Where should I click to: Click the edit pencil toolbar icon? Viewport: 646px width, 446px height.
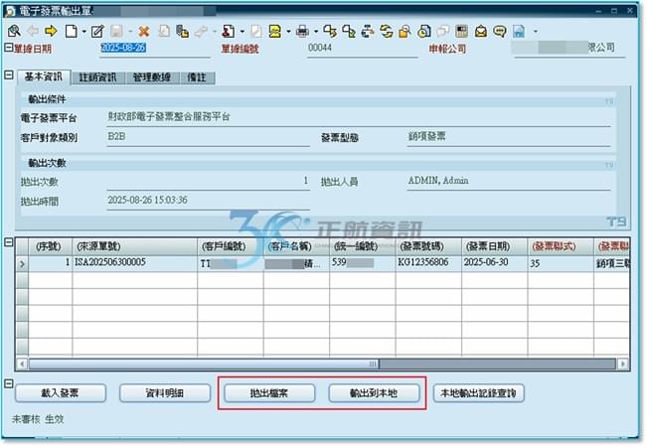click(97, 31)
